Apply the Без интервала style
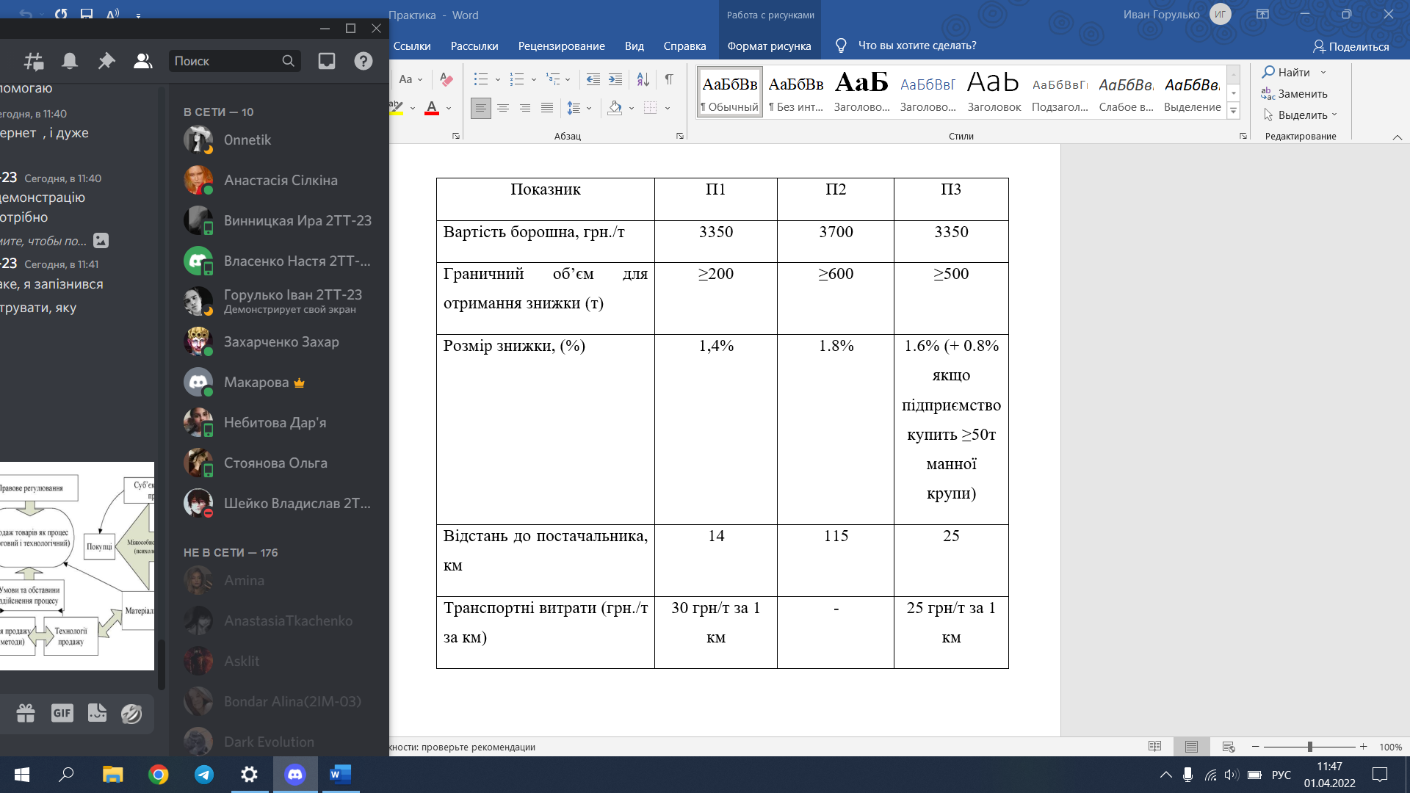Screen dimensions: 1410x793 coord(796,92)
